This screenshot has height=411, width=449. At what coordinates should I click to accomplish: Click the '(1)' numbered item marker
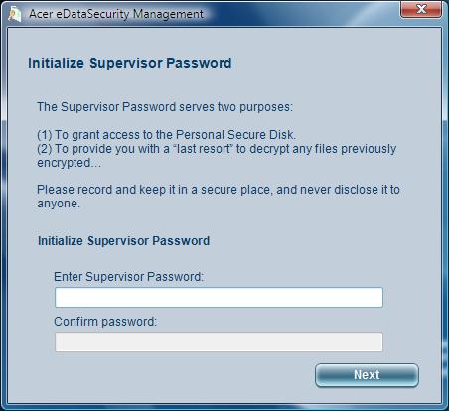pyautogui.click(x=45, y=135)
